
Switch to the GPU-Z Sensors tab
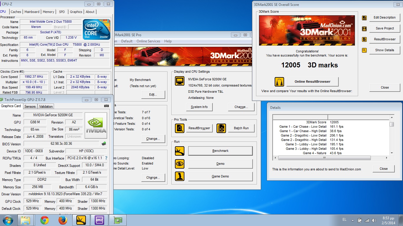click(30, 107)
